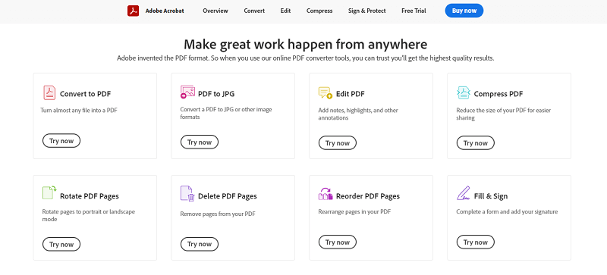Try now under Convert to PDF
Viewport: 607px width, 275px height.
pyautogui.click(x=61, y=141)
